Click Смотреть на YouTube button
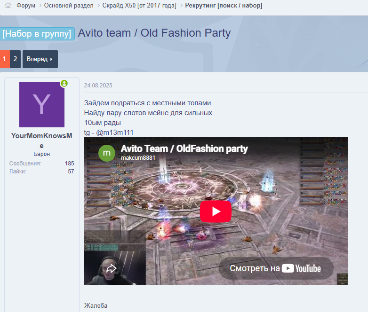368x312 pixels. (x=276, y=268)
